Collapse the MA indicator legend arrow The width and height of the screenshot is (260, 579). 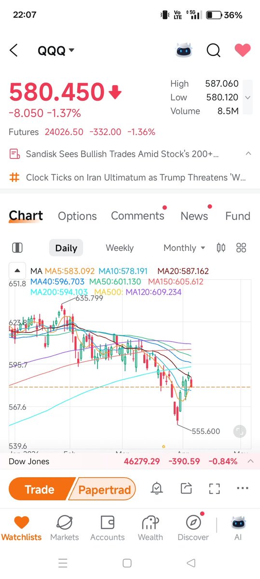pos(17,271)
